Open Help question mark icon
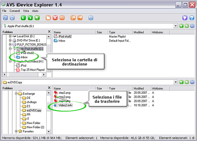The height and width of the screenshot is (141, 197). click(x=192, y=18)
